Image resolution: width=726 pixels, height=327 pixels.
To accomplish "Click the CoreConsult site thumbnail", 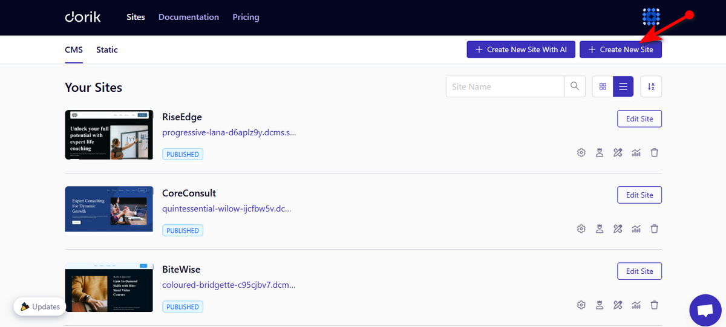I will coord(109,209).
